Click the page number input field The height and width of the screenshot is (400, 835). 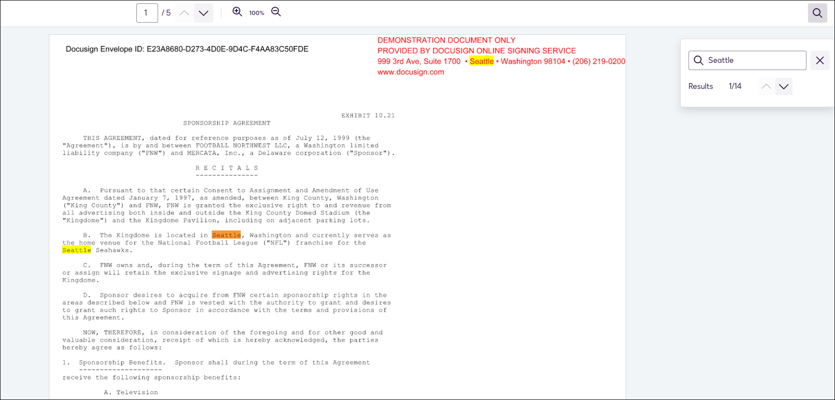147,13
